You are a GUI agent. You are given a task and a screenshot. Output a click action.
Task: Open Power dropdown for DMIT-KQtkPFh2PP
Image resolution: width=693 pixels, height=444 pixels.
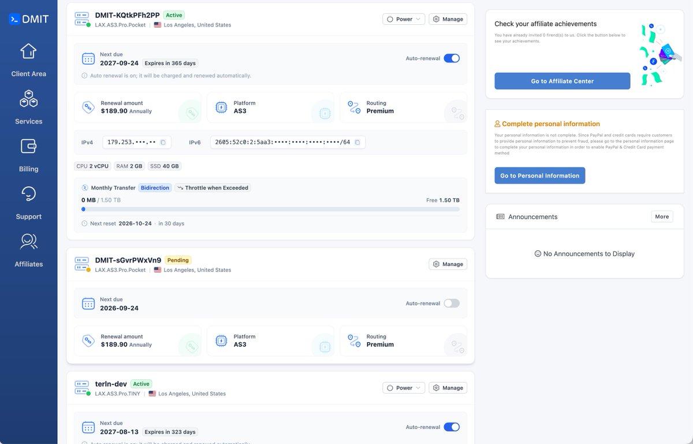coord(404,19)
